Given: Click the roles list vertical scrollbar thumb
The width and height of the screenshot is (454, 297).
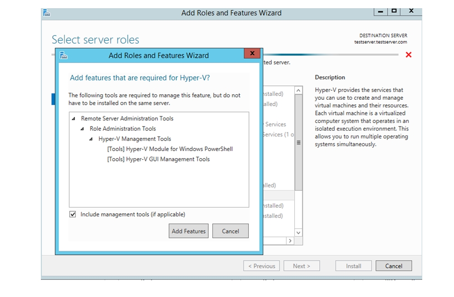Looking at the screenshot, I should tap(299, 142).
